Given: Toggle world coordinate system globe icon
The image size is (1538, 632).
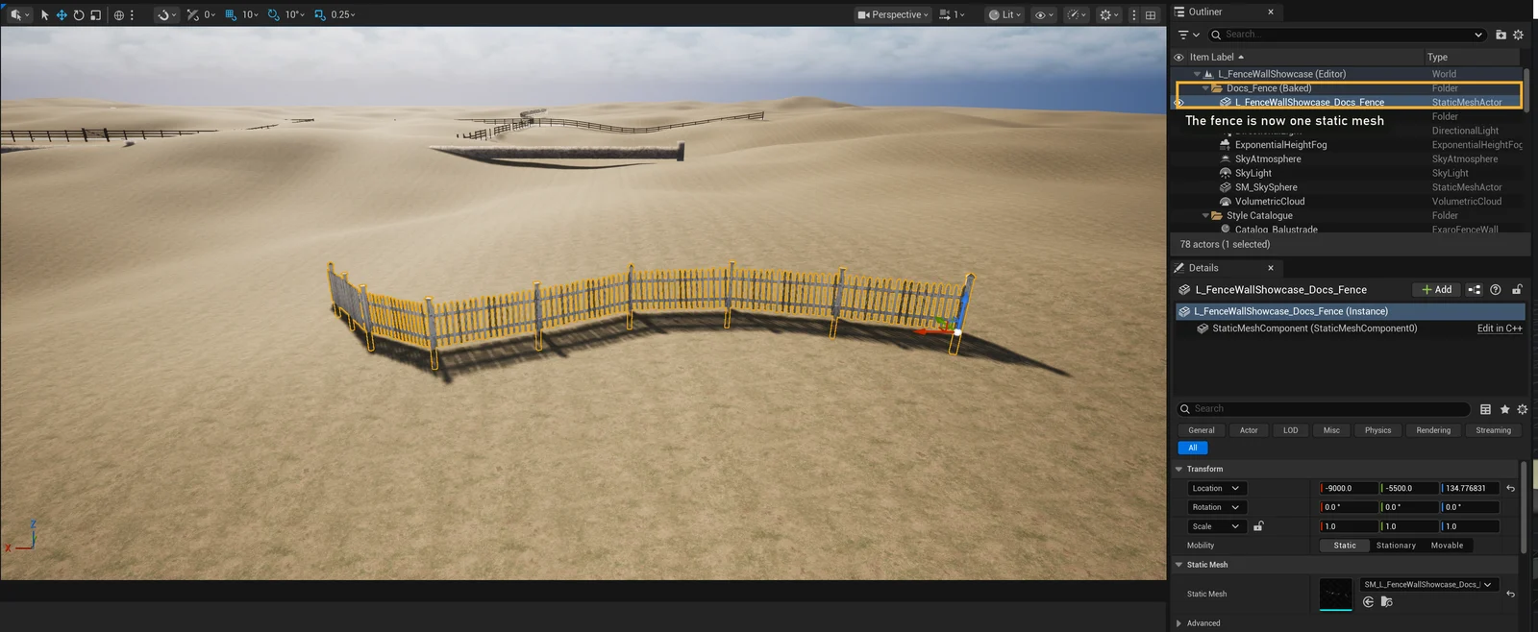Looking at the screenshot, I should 119,14.
